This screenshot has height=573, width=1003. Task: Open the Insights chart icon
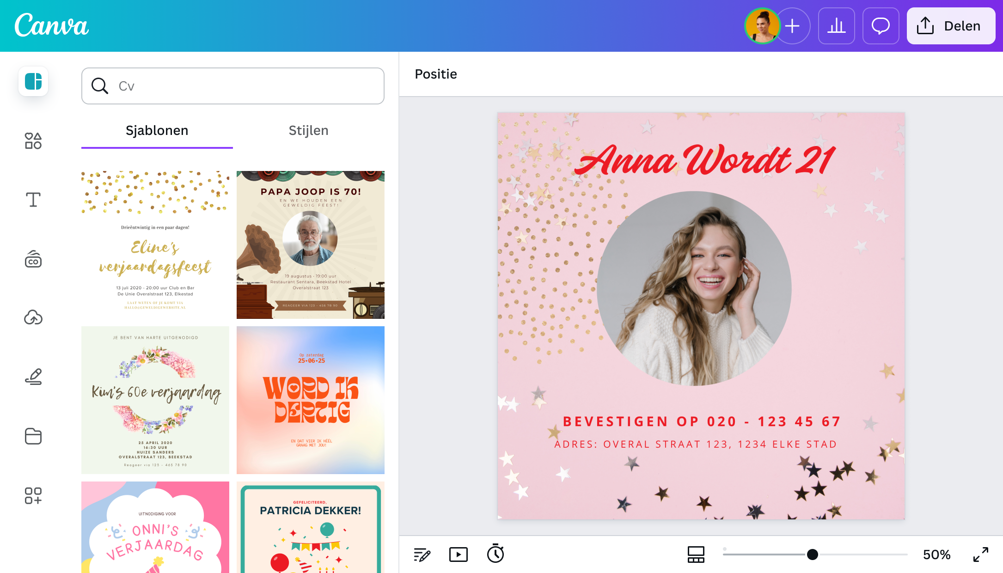tap(837, 26)
